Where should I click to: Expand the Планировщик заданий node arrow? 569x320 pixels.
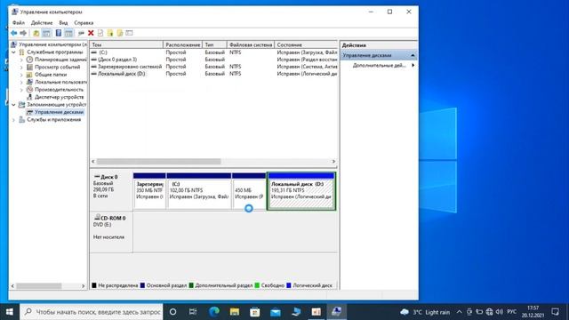click(21, 60)
